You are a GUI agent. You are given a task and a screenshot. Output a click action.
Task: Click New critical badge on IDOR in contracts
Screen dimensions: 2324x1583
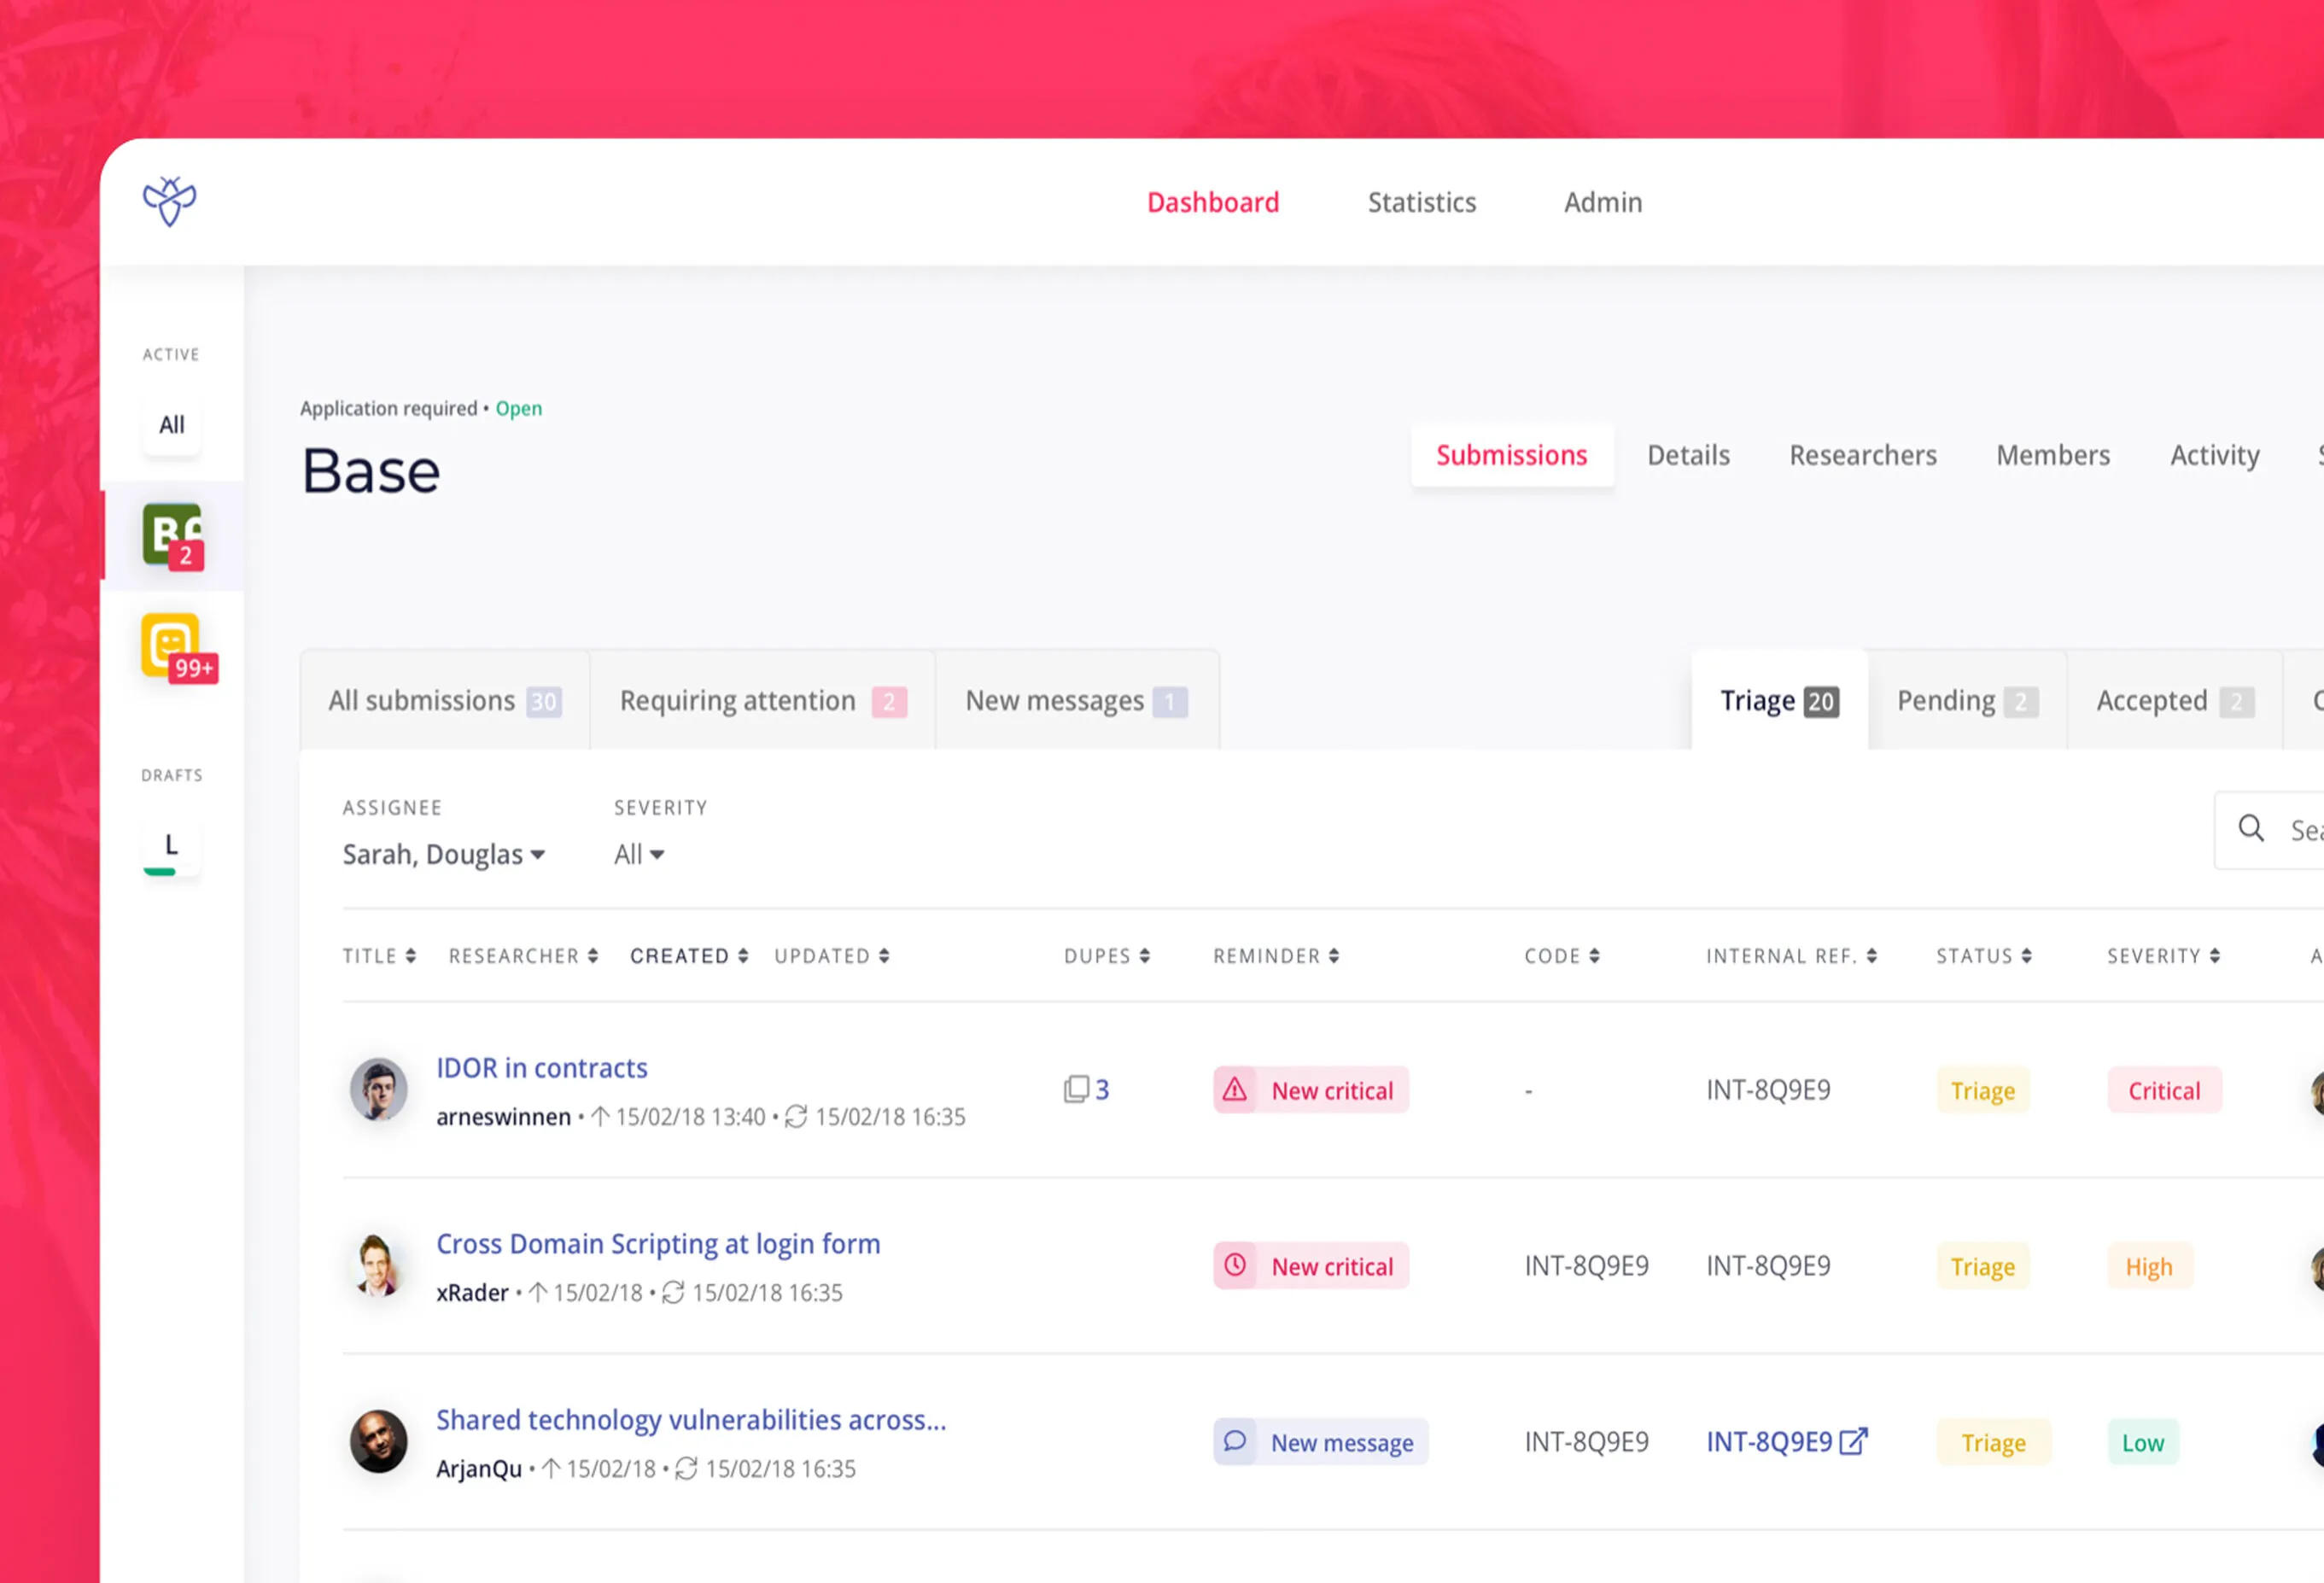coord(1311,1089)
